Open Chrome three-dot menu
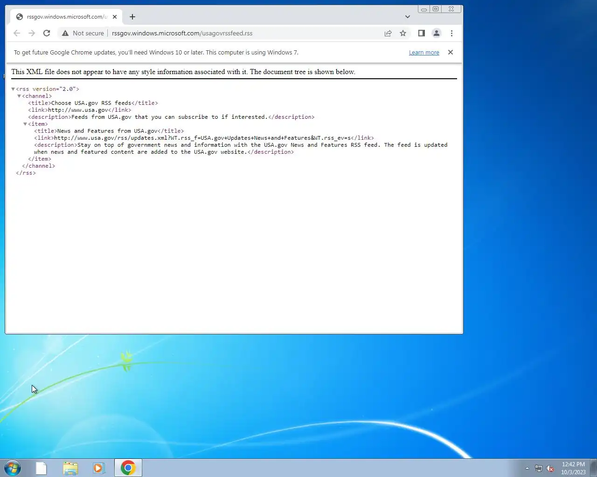 pos(451,33)
